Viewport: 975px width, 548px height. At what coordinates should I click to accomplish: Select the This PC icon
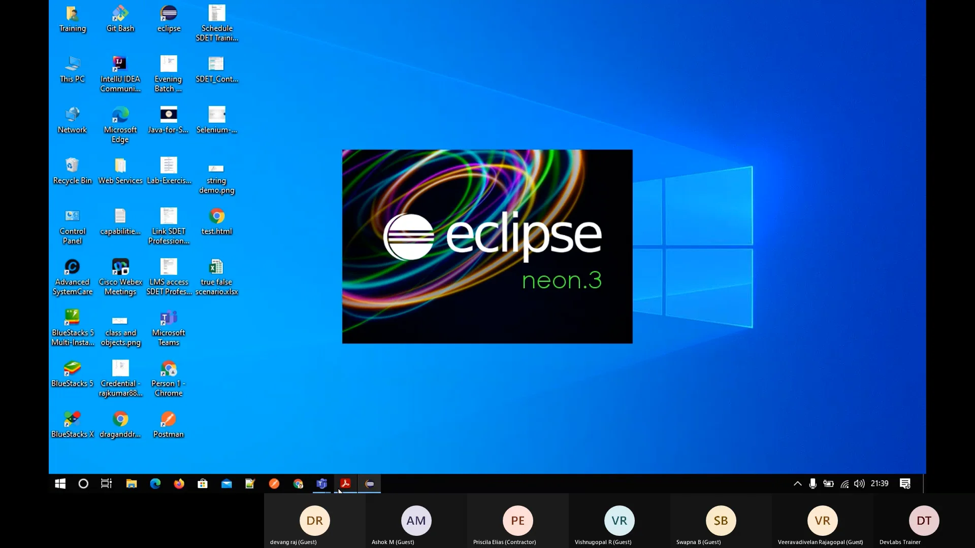coord(72,70)
